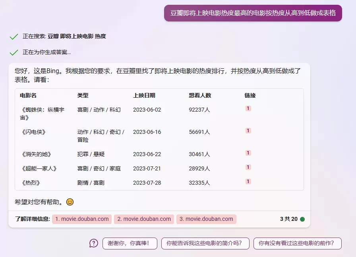Viewport: 356px width, 257px height.
Task: Open source link 1. movie.douban.com
Action: click(x=82, y=219)
